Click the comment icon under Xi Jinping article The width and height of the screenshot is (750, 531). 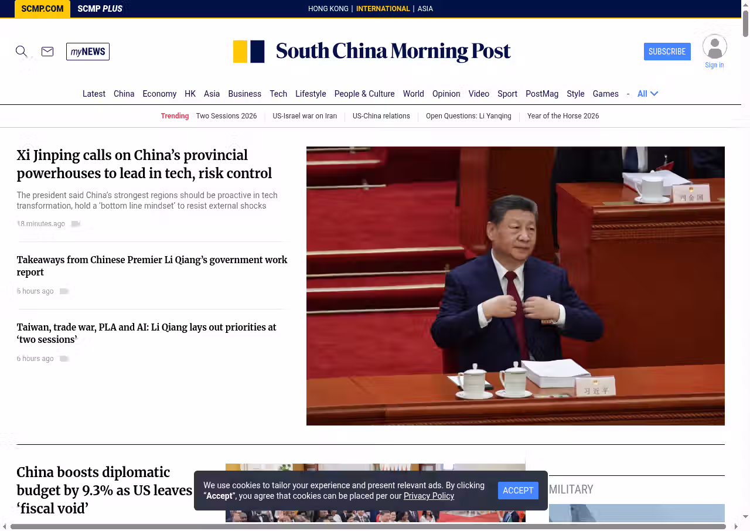(x=76, y=224)
